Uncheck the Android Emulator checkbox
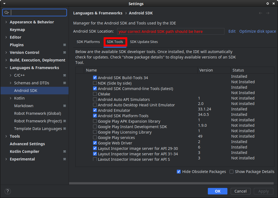Screen dimensions: 278x198 (95, 110)
